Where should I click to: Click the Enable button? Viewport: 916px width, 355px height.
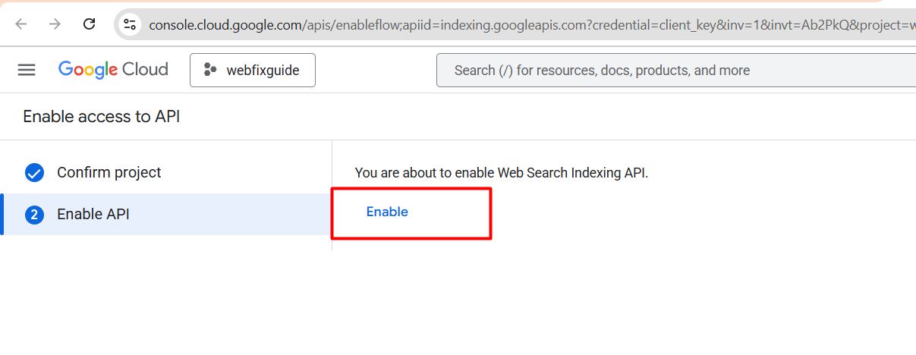point(387,212)
